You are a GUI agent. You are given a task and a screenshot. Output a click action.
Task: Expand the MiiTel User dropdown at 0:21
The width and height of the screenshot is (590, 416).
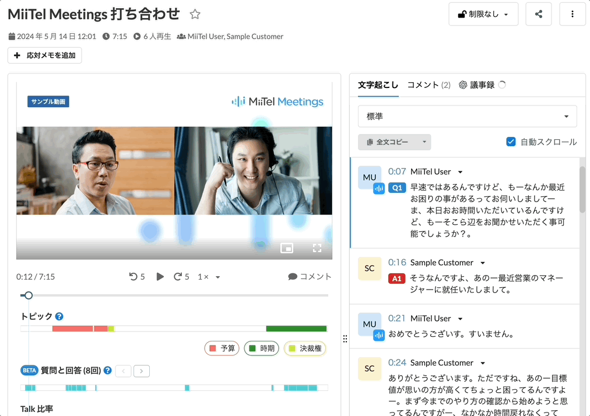tap(460, 319)
